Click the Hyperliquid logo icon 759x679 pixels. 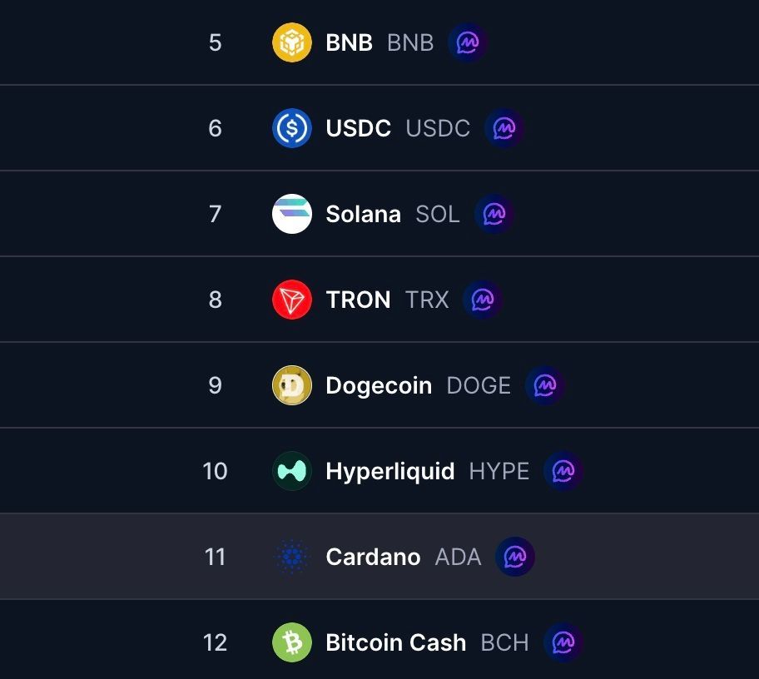292,471
